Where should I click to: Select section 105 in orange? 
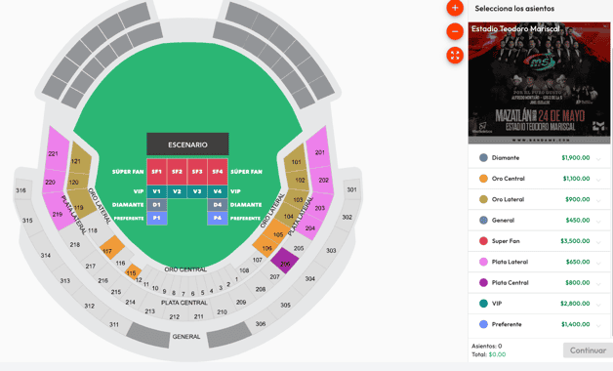[276, 231]
